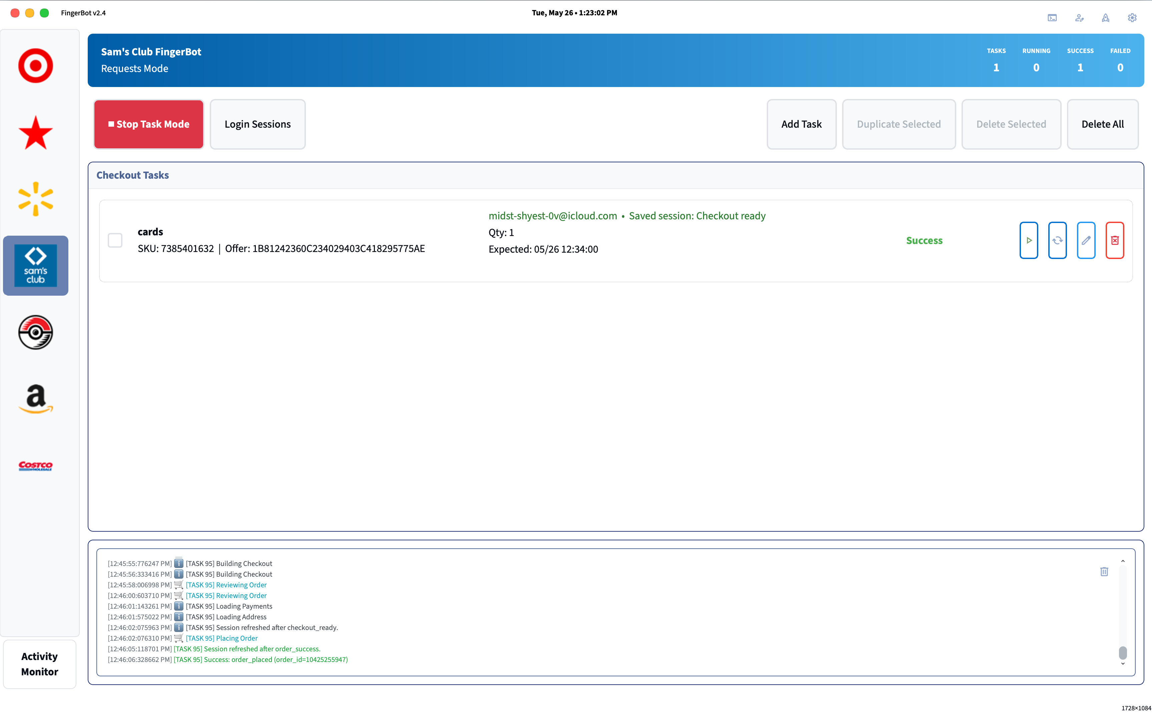Image resolution: width=1152 pixels, height=723 pixels.
Task: Start the cards task with play icon
Action: [1029, 241]
